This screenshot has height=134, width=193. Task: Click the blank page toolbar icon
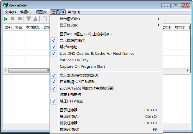click(x=44, y=19)
